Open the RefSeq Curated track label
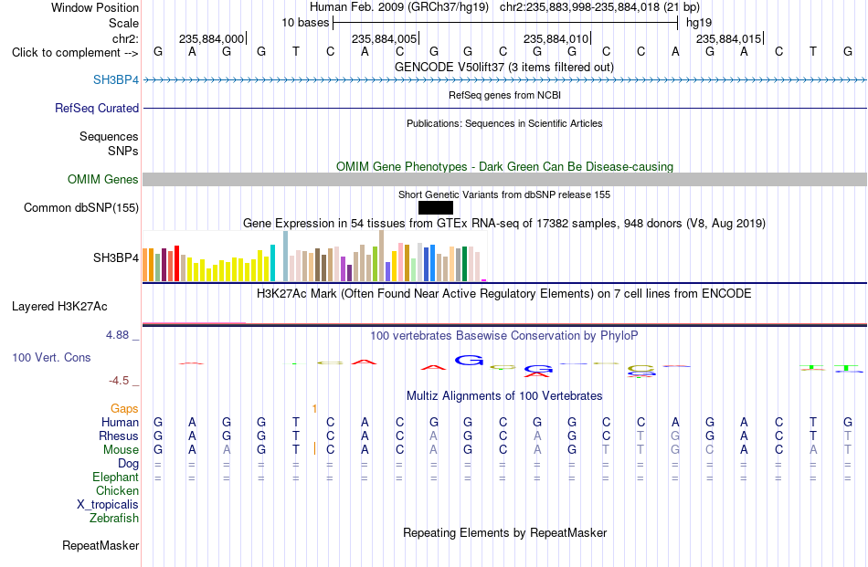Screen dimensions: 868x567 coord(97,108)
